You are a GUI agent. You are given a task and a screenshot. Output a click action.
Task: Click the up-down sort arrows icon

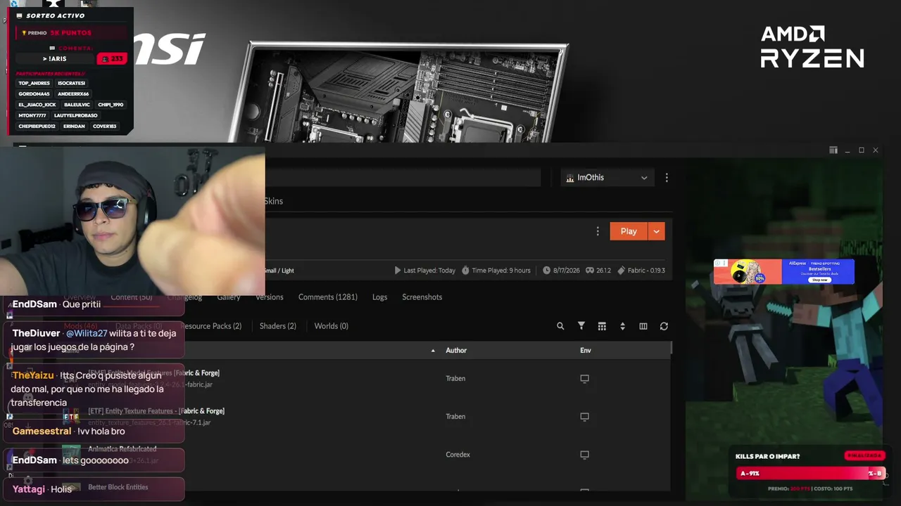click(x=622, y=326)
